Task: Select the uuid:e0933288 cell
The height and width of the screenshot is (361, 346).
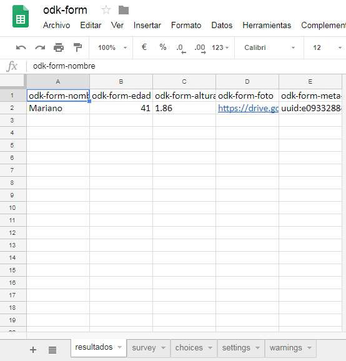Action: (310, 108)
